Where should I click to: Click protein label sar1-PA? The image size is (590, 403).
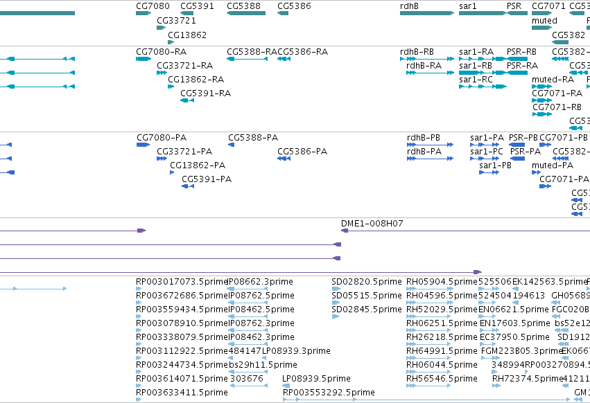487,138
